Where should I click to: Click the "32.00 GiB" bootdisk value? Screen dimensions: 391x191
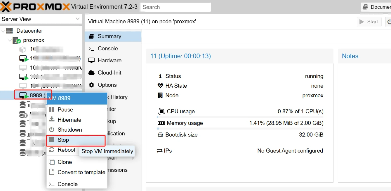point(311,135)
